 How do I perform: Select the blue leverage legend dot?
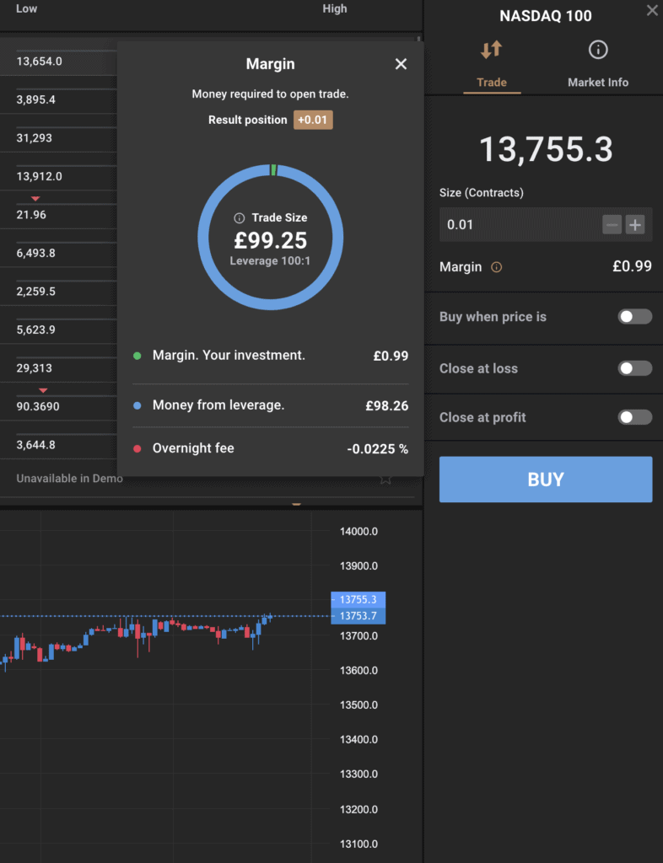[x=137, y=405]
